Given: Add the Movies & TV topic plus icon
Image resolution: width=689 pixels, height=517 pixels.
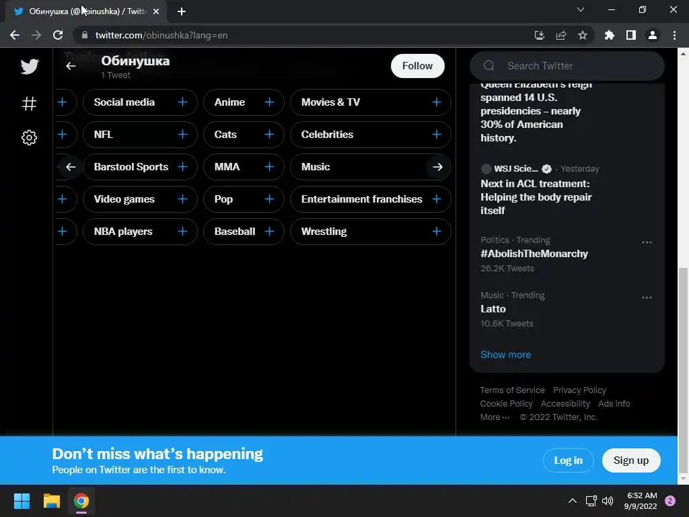Looking at the screenshot, I should point(436,102).
